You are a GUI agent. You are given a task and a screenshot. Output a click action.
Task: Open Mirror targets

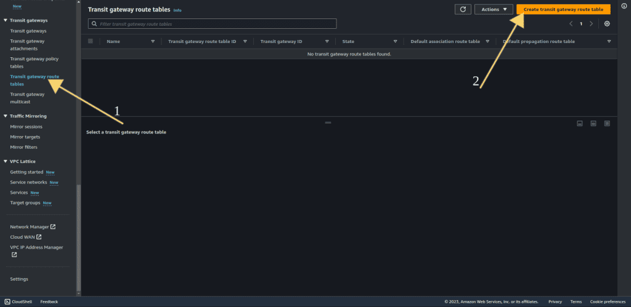pyautogui.click(x=25, y=137)
